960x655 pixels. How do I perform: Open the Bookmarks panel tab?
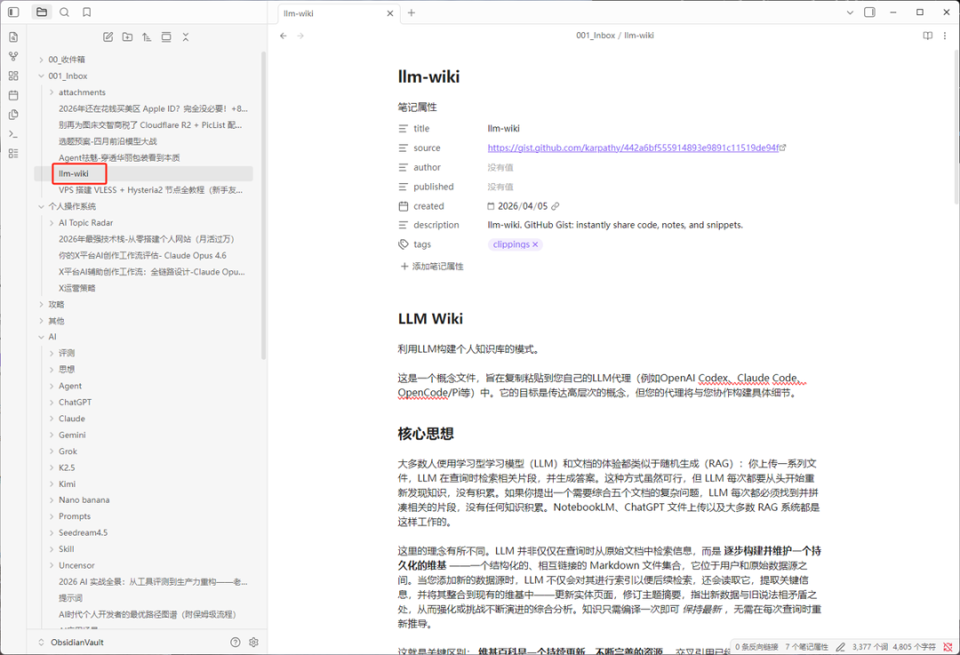[86, 12]
